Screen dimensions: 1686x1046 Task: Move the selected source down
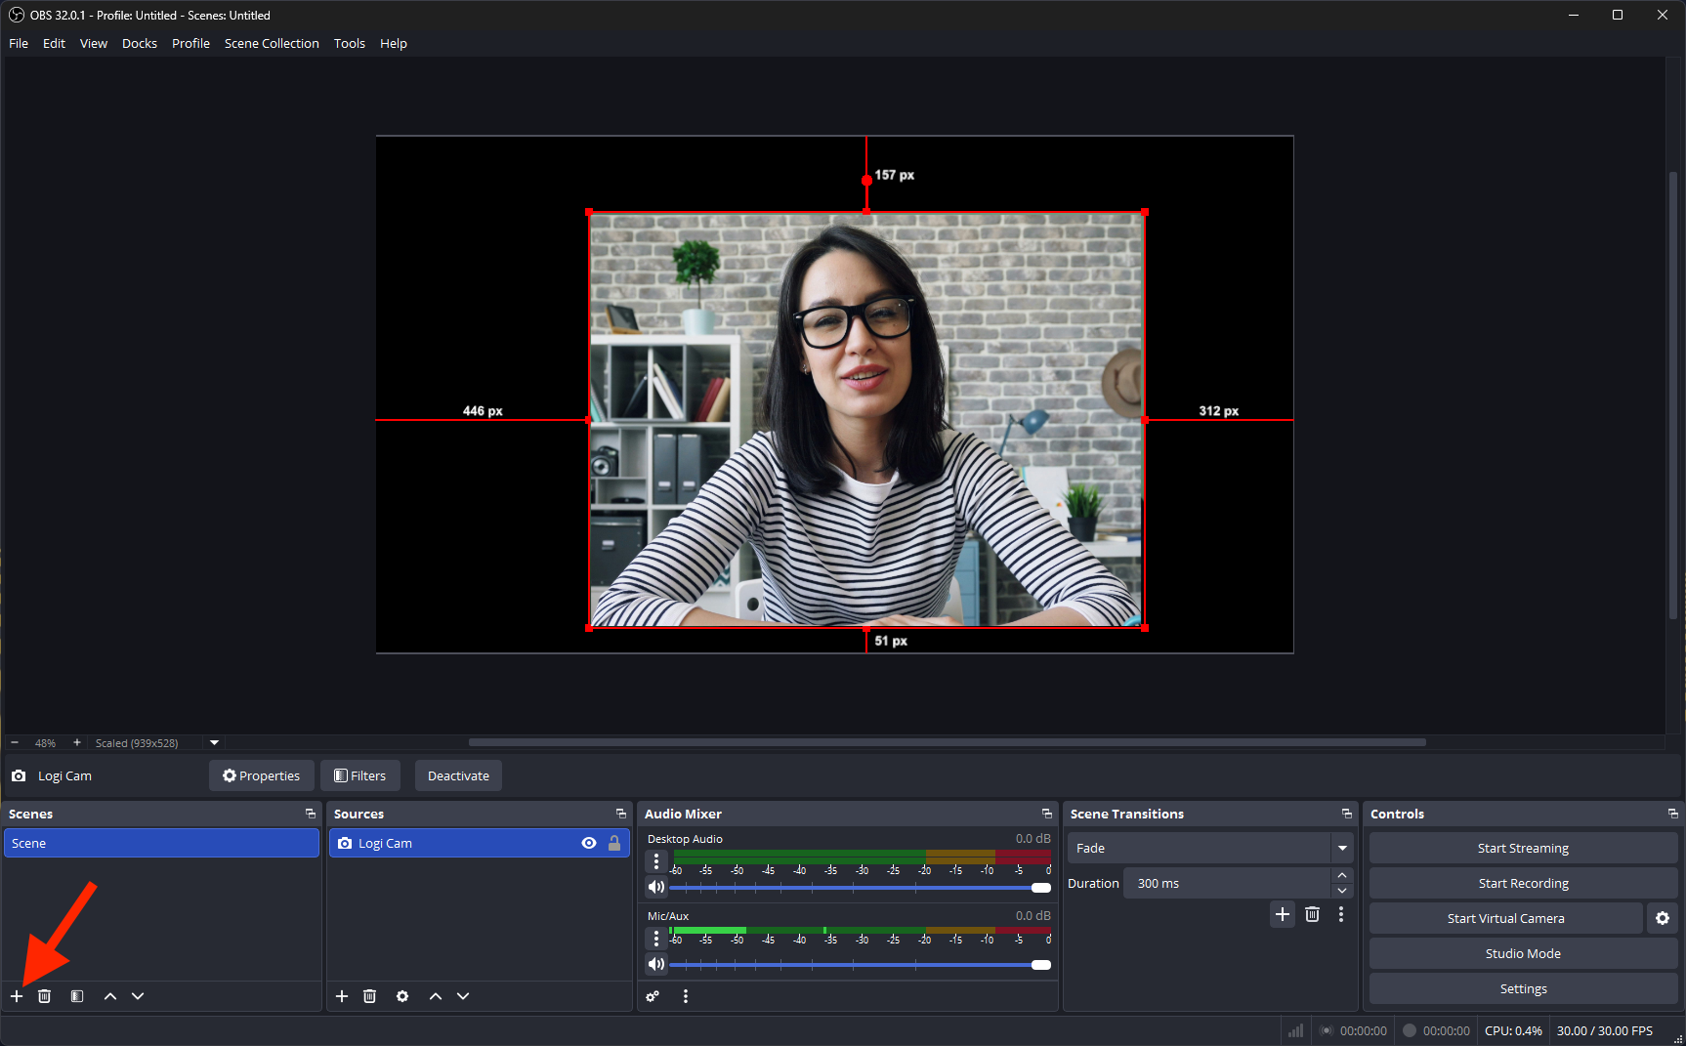tap(463, 996)
